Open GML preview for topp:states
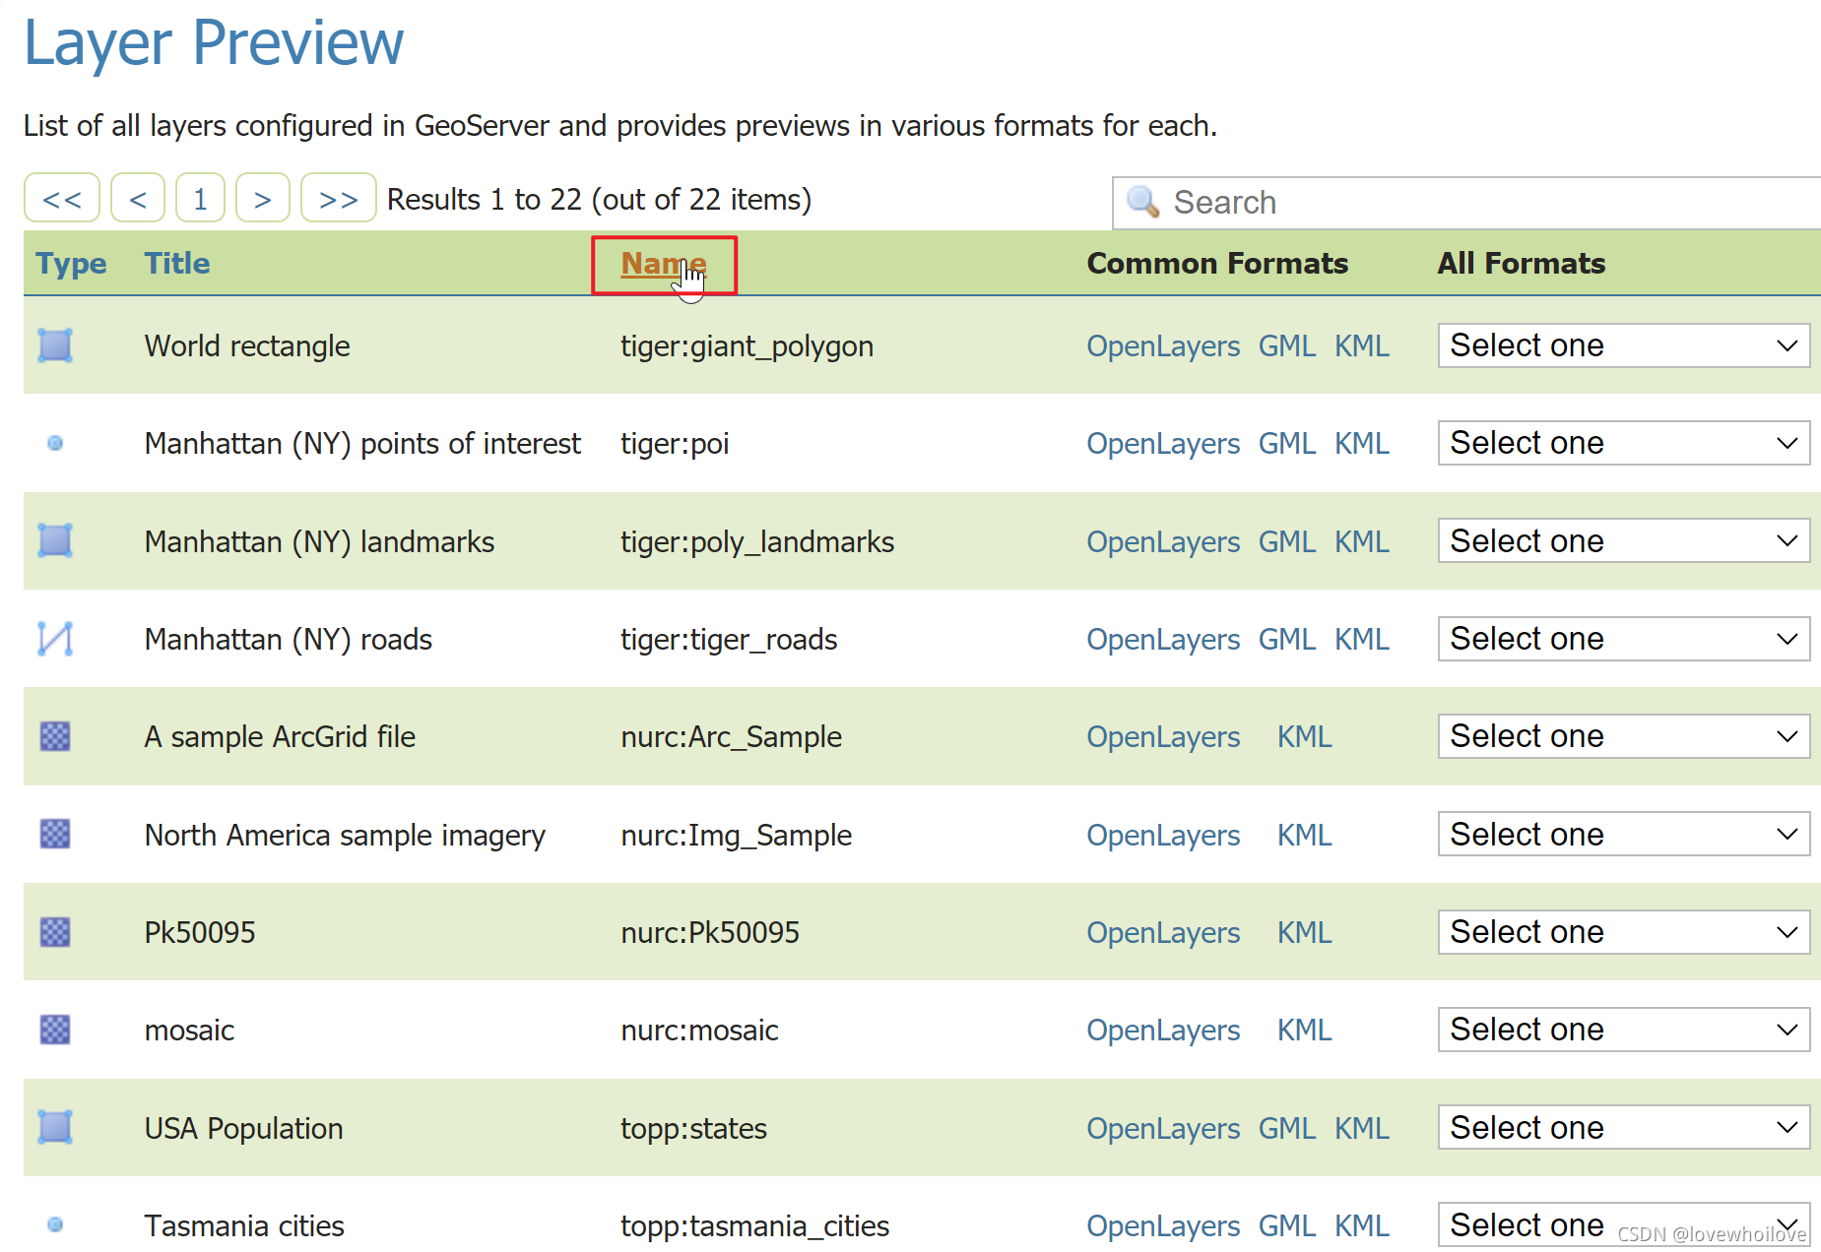1821x1252 pixels. [1287, 1128]
